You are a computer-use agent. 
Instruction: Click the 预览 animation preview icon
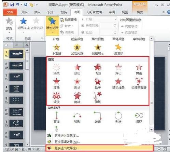click(x=9, y=21)
